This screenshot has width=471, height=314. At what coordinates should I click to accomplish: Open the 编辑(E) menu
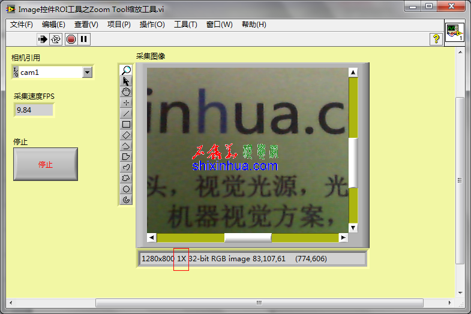point(53,25)
